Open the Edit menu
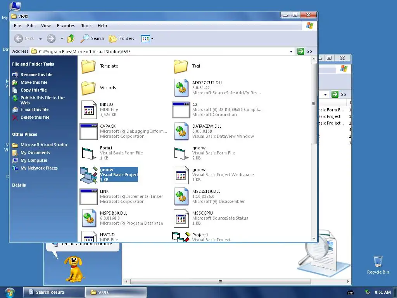Image resolution: width=397 pixels, height=298 pixels. [x=31, y=26]
